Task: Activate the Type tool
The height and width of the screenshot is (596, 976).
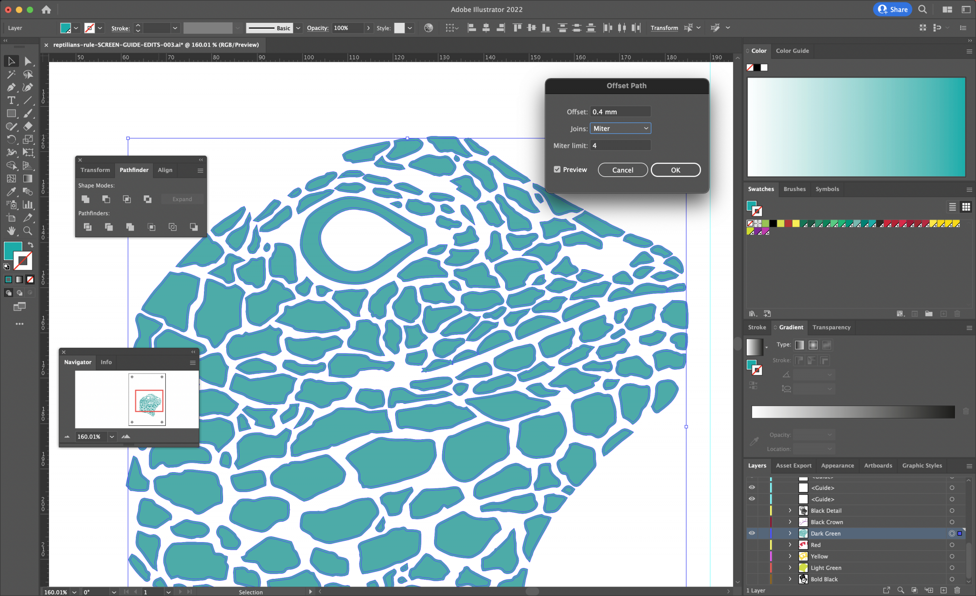Action: 11,101
